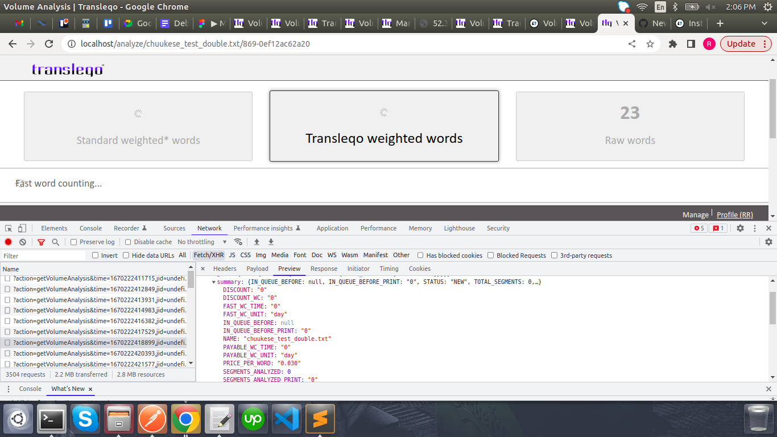The width and height of the screenshot is (777, 437).
Task: Toggle the device emulation toolbar
Action: coord(21,228)
